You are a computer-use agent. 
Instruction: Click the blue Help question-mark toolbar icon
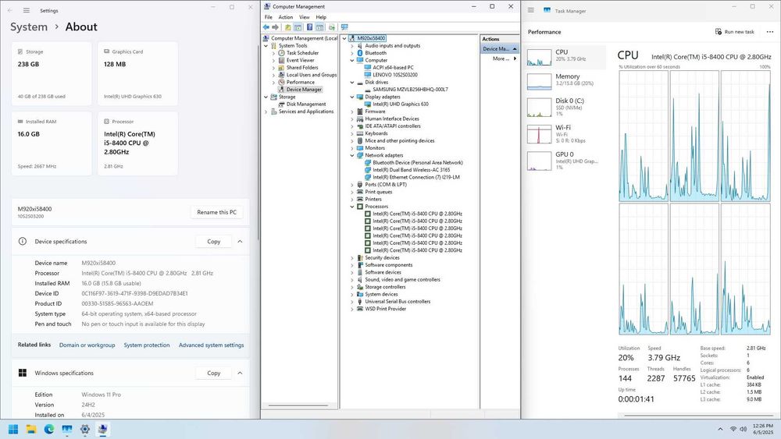coord(309,27)
